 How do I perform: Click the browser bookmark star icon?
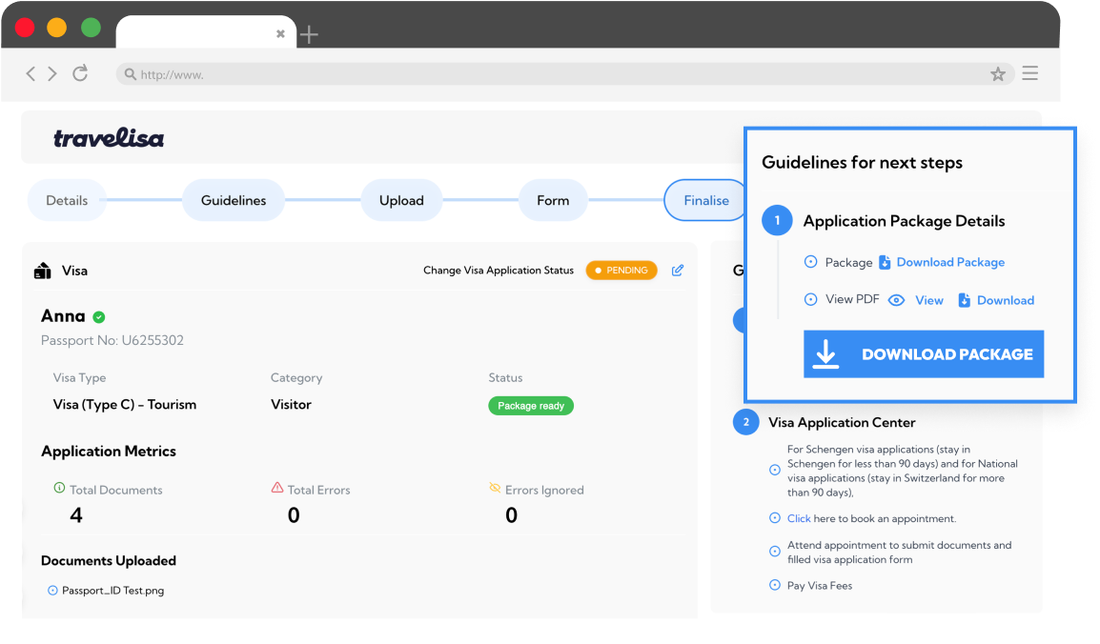(x=998, y=74)
